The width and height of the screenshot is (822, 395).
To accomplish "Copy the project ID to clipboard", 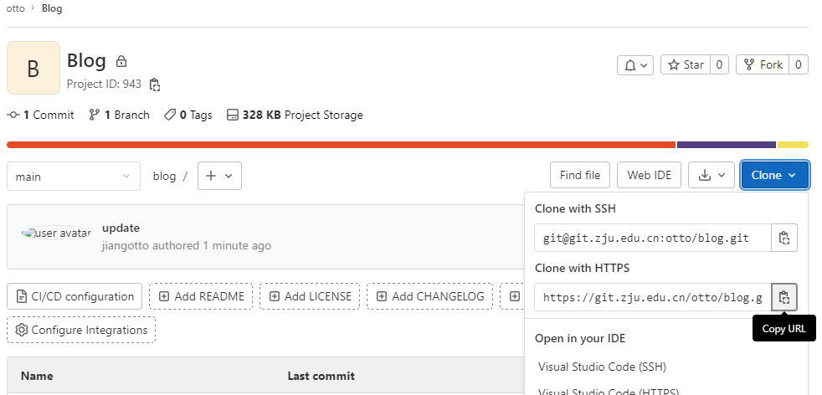I will click(154, 85).
